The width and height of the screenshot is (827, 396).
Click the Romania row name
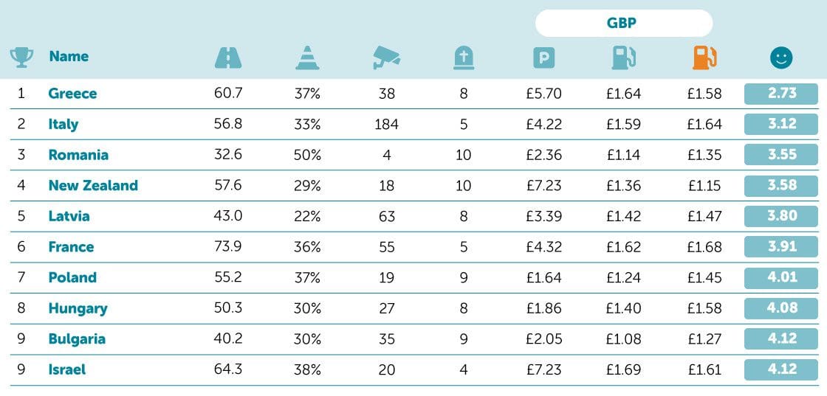(78, 155)
